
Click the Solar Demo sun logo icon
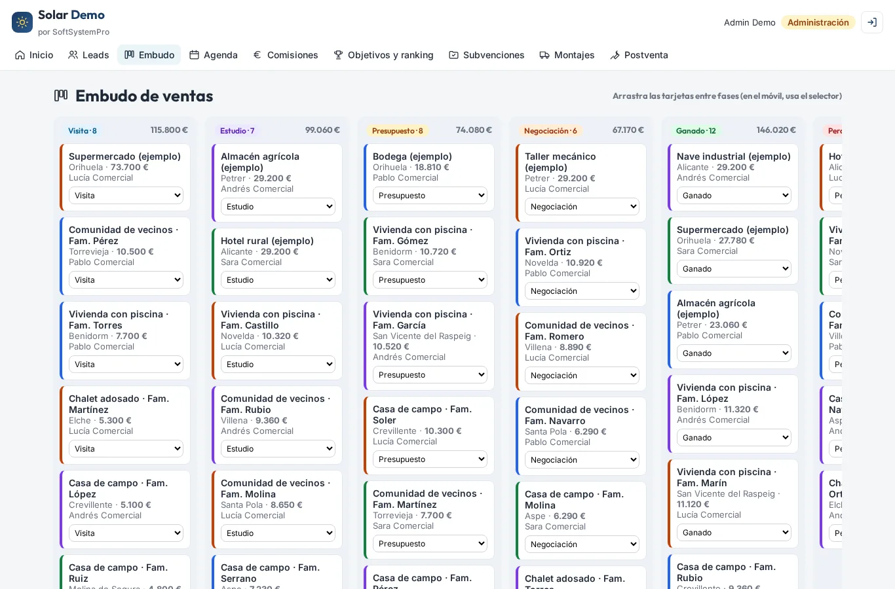[x=22, y=22]
